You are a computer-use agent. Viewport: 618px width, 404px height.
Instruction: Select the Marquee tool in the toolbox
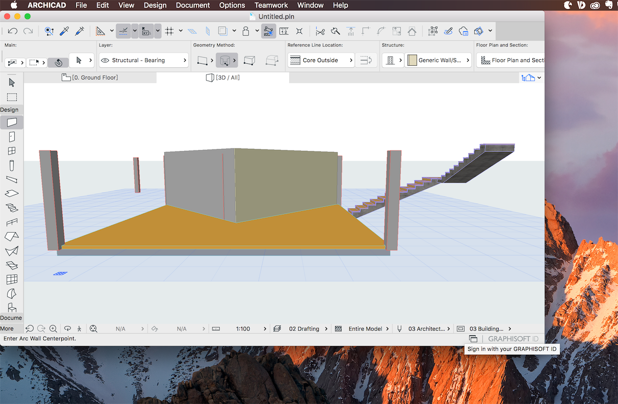pyautogui.click(x=12, y=97)
